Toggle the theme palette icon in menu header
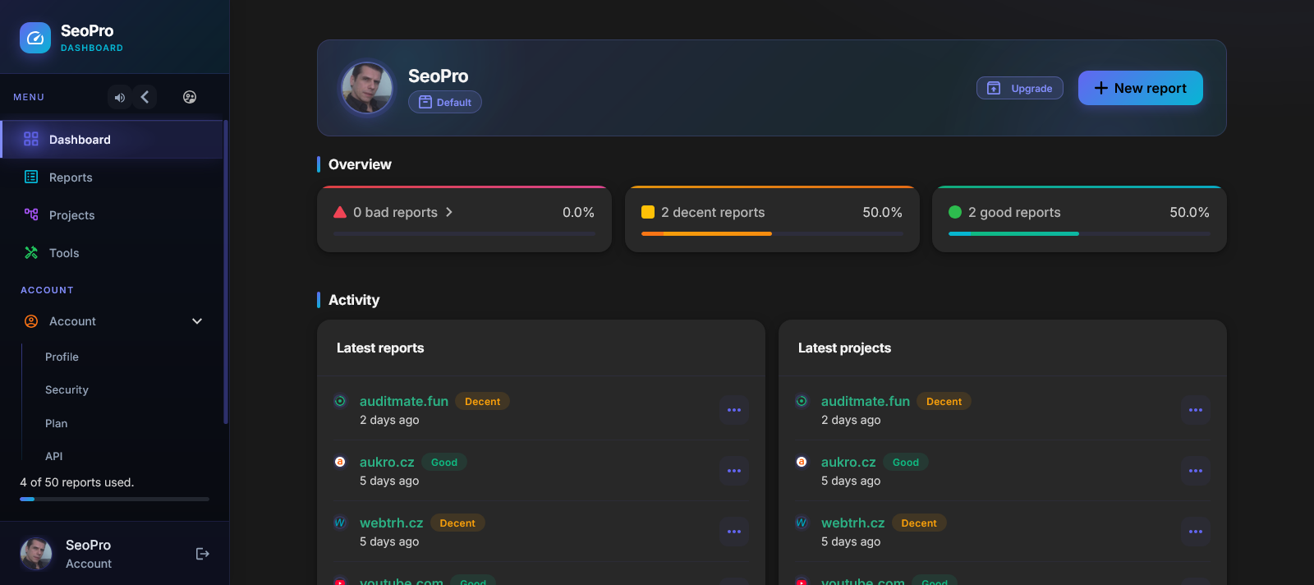Screen dimensions: 1314x585 [190, 97]
